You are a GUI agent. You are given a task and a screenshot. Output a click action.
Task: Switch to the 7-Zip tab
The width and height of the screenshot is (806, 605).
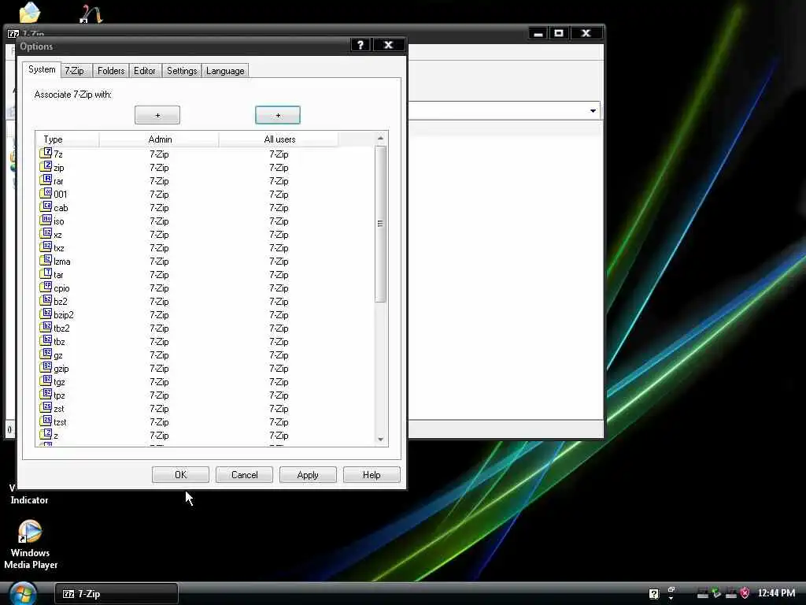[75, 70]
